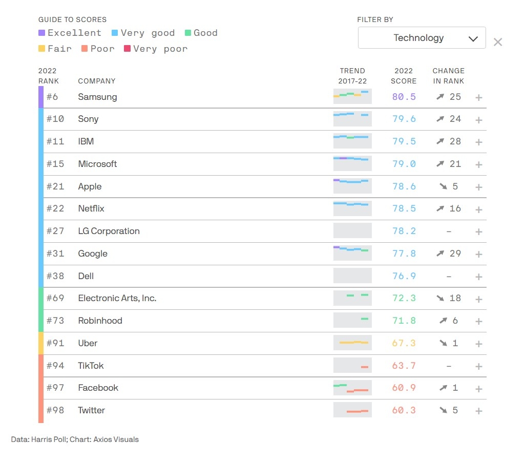Click the green rank bar beside Electronic Arts
Screen dimensions: 526x464
coord(40,298)
